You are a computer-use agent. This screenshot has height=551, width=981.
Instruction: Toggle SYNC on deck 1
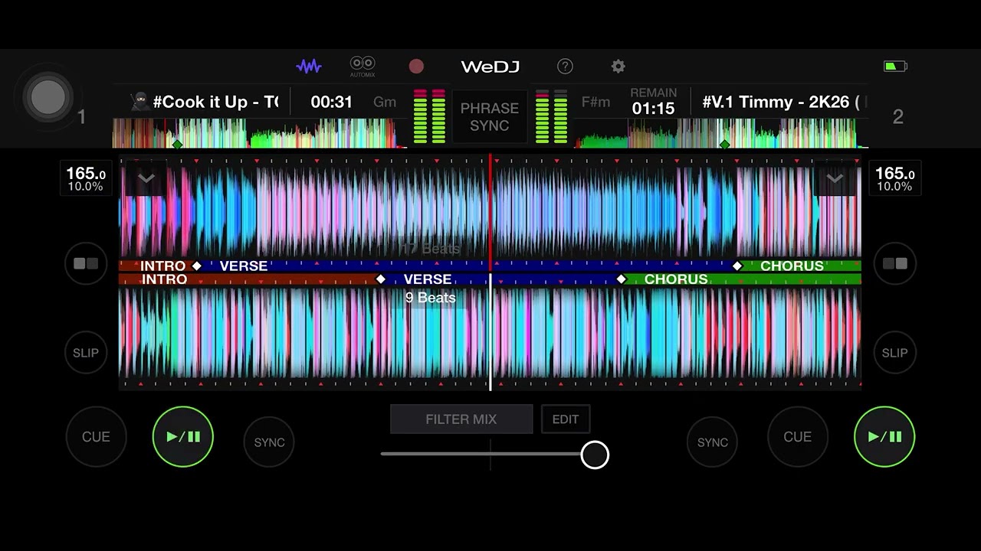click(x=269, y=442)
